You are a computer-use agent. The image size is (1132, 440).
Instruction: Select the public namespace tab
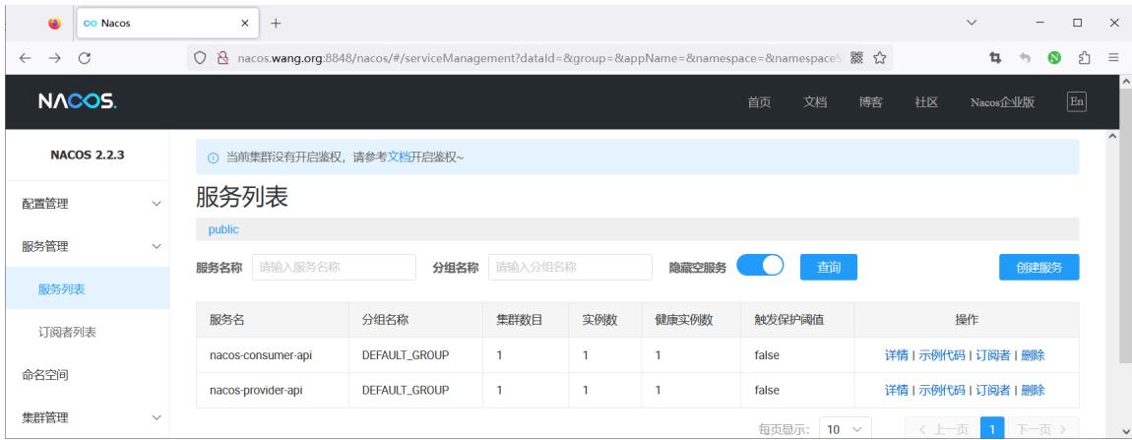223,229
